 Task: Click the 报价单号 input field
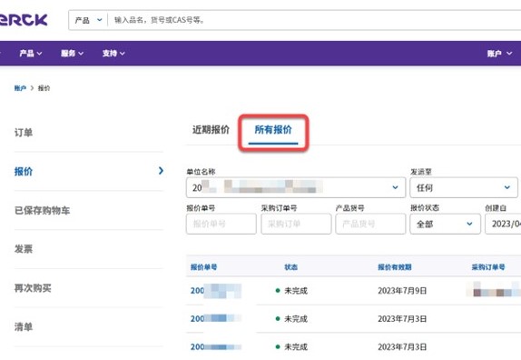[x=221, y=224]
